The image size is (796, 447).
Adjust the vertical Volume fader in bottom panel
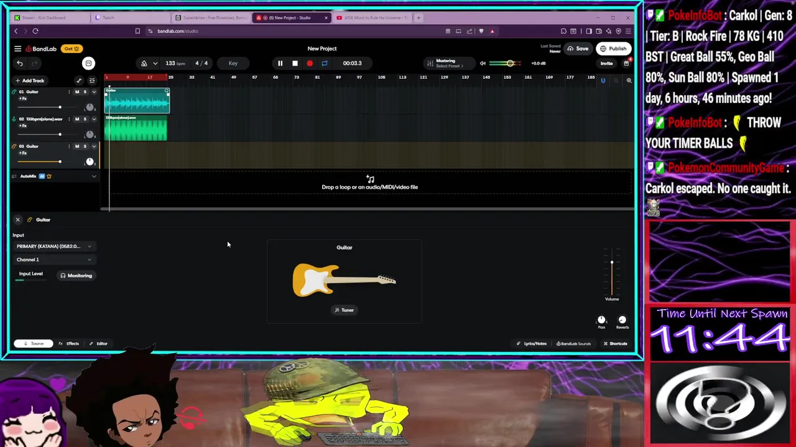click(612, 273)
